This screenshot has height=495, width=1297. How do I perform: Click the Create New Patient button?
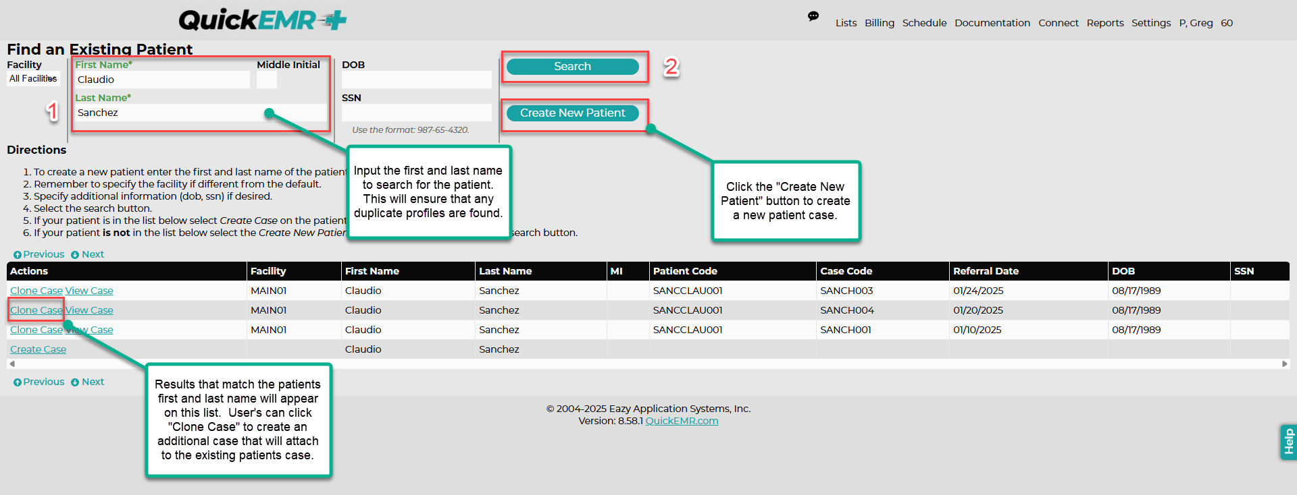573,113
